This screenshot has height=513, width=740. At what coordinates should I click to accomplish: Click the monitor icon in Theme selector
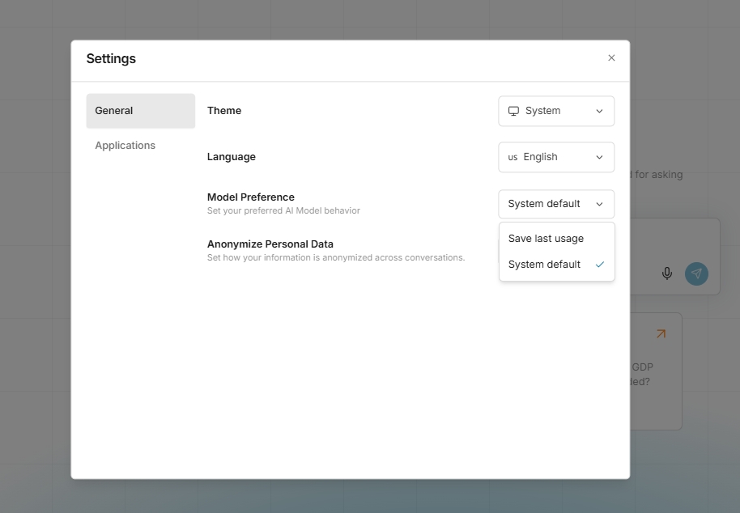point(513,111)
